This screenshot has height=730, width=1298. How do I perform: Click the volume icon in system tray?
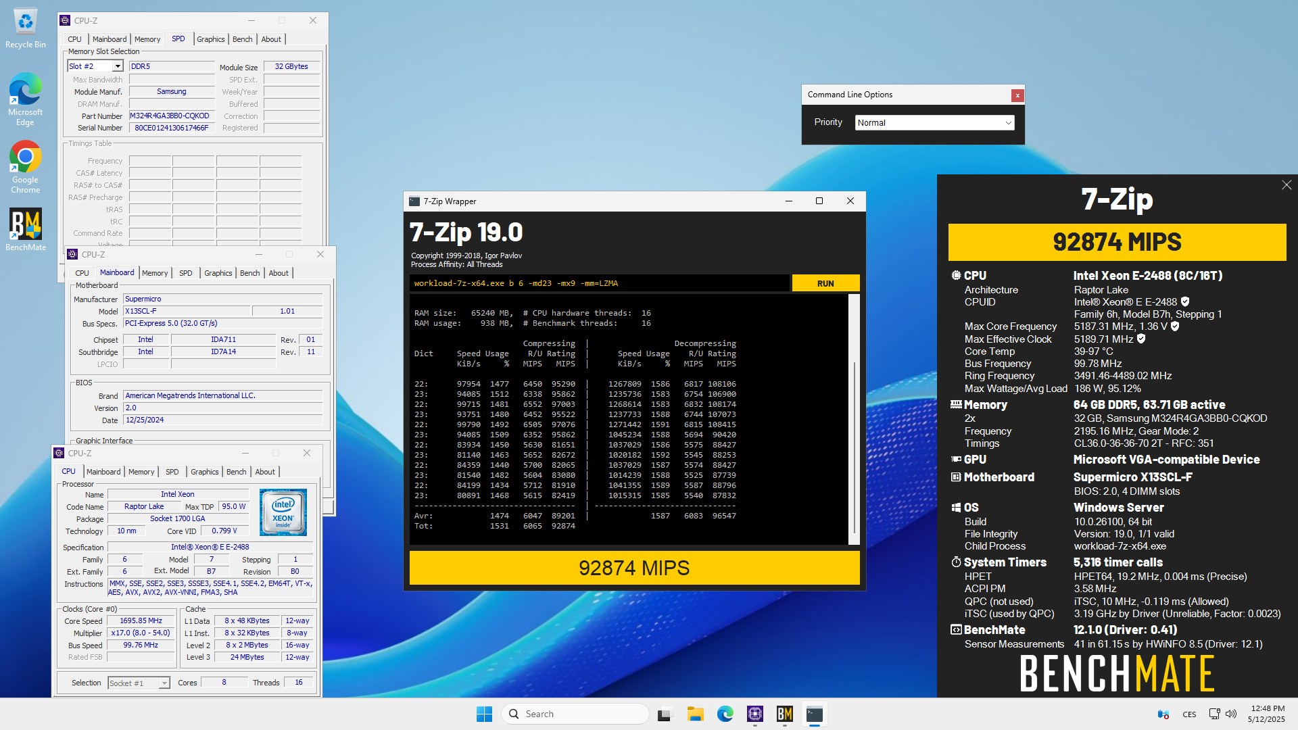1231,714
